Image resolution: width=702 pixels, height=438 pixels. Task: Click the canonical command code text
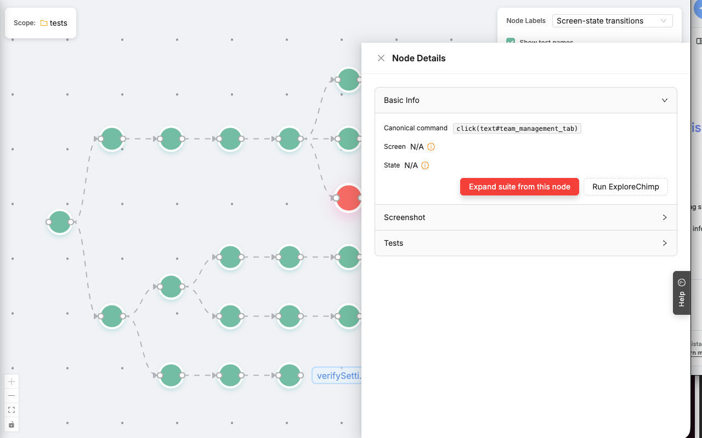click(x=517, y=129)
